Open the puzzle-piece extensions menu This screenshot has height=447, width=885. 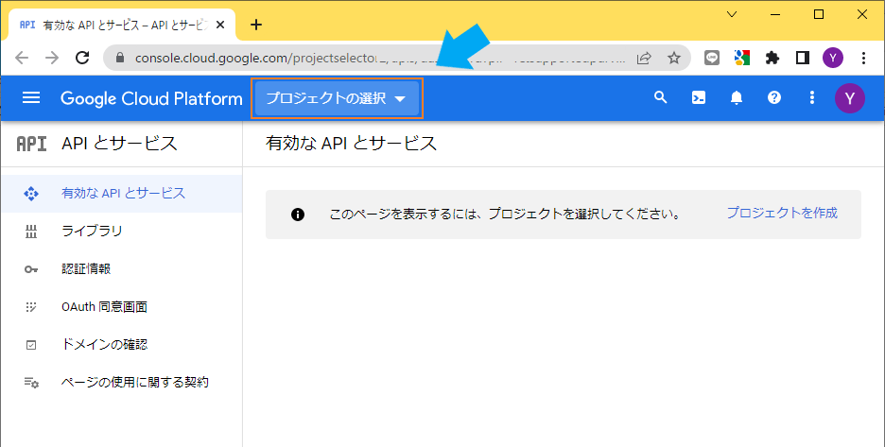click(x=772, y=58)
